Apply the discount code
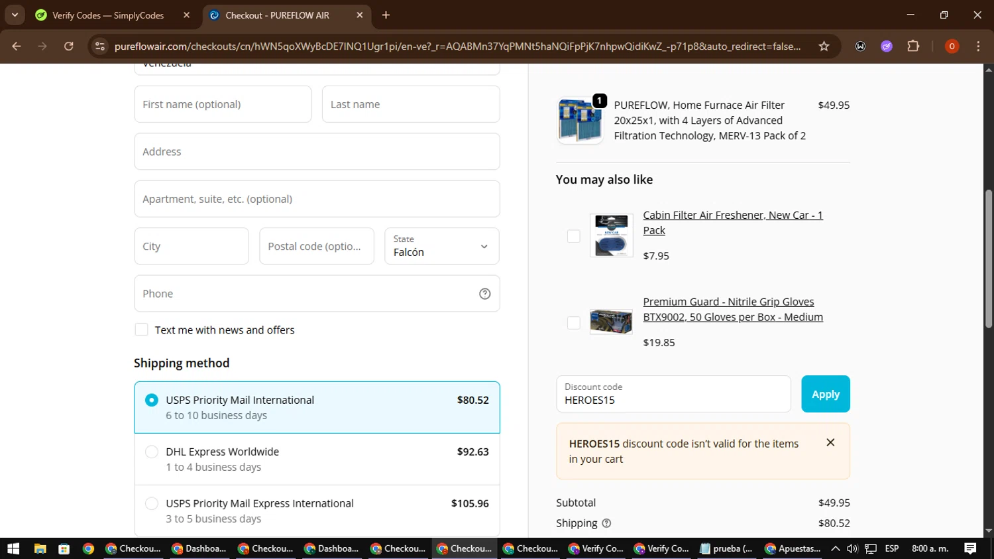 point(826,394)
